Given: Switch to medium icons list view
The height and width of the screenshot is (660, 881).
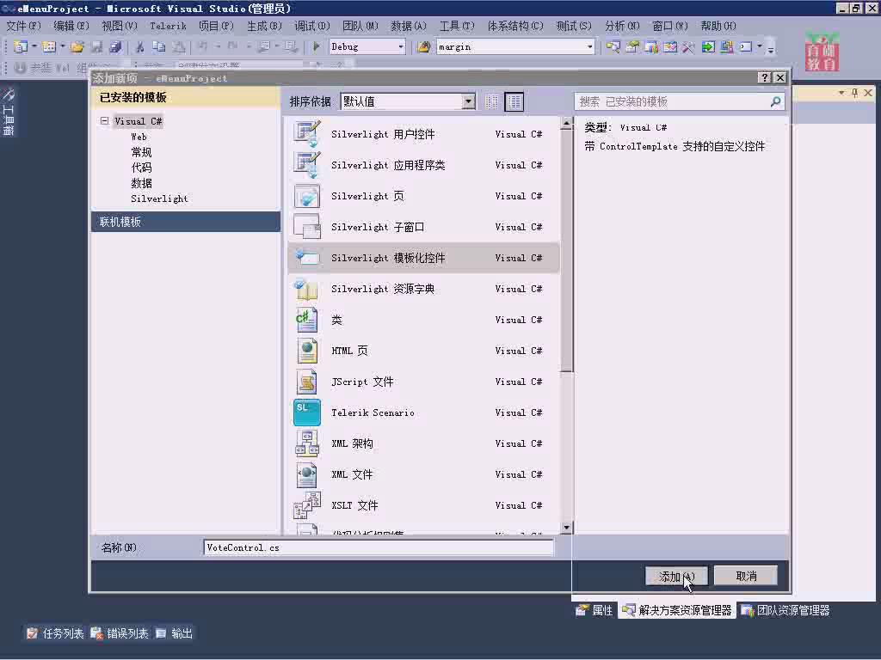Looking at the screenshot, I should click(x=514, y=101).
